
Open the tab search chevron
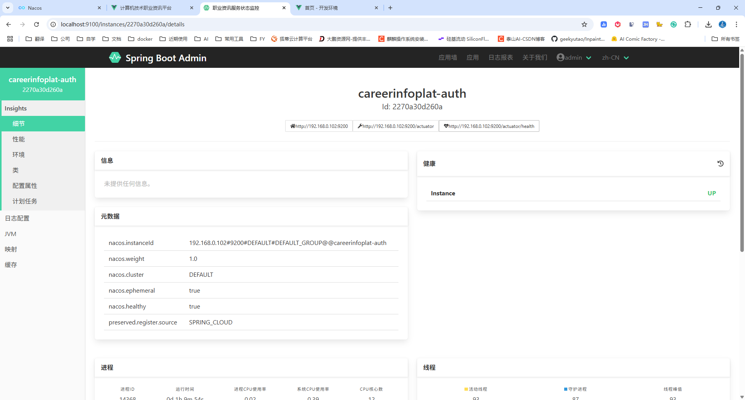pyautogui.click(x=7, y=8)
